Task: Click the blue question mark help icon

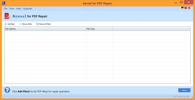Action: coord(7,90)
